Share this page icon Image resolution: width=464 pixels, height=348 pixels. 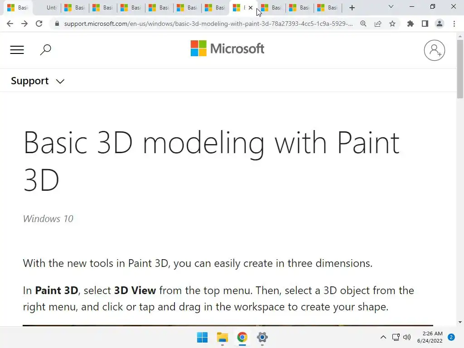click(378, 24)
